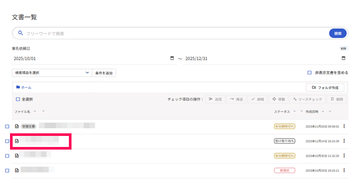Image resolution: width=357 pixels, height=190 pixels.
Task: Click the timestamp 2025年11月14日 18:15:39
Action: (x=322, y=141)
